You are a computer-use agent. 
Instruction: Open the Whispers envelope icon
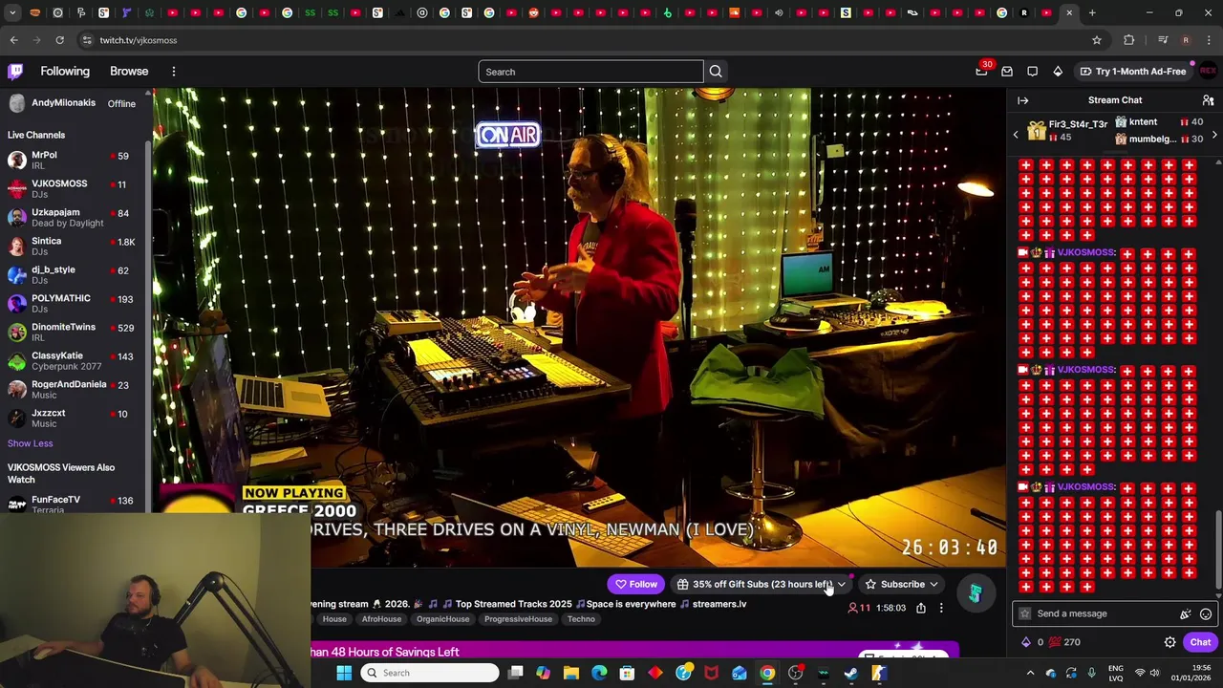click(x=1007, y=72)
